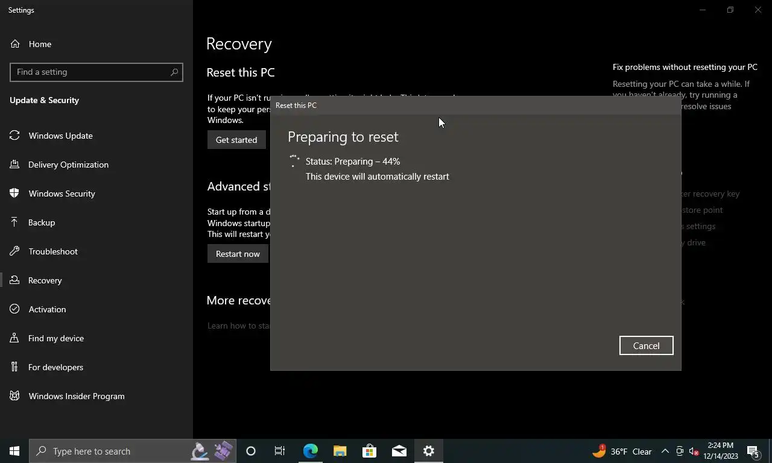The height and width of the screenshot is (463, 772).
Task: Go to Activation label
Action: (47, 309)
